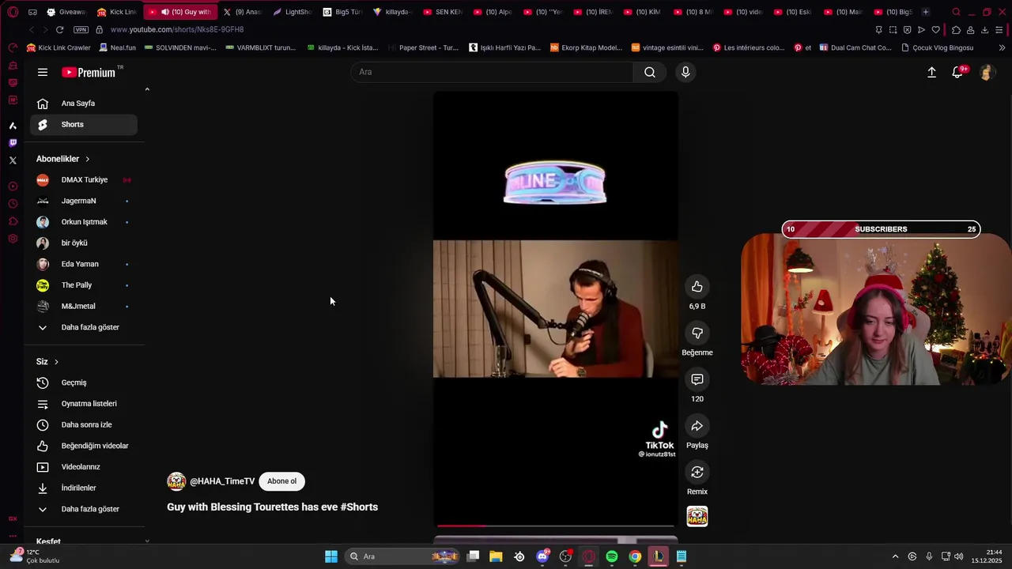The image size is (1012, 569).
Task: Open the YouTube hamburger guide menu
Action: pos(43,72)
